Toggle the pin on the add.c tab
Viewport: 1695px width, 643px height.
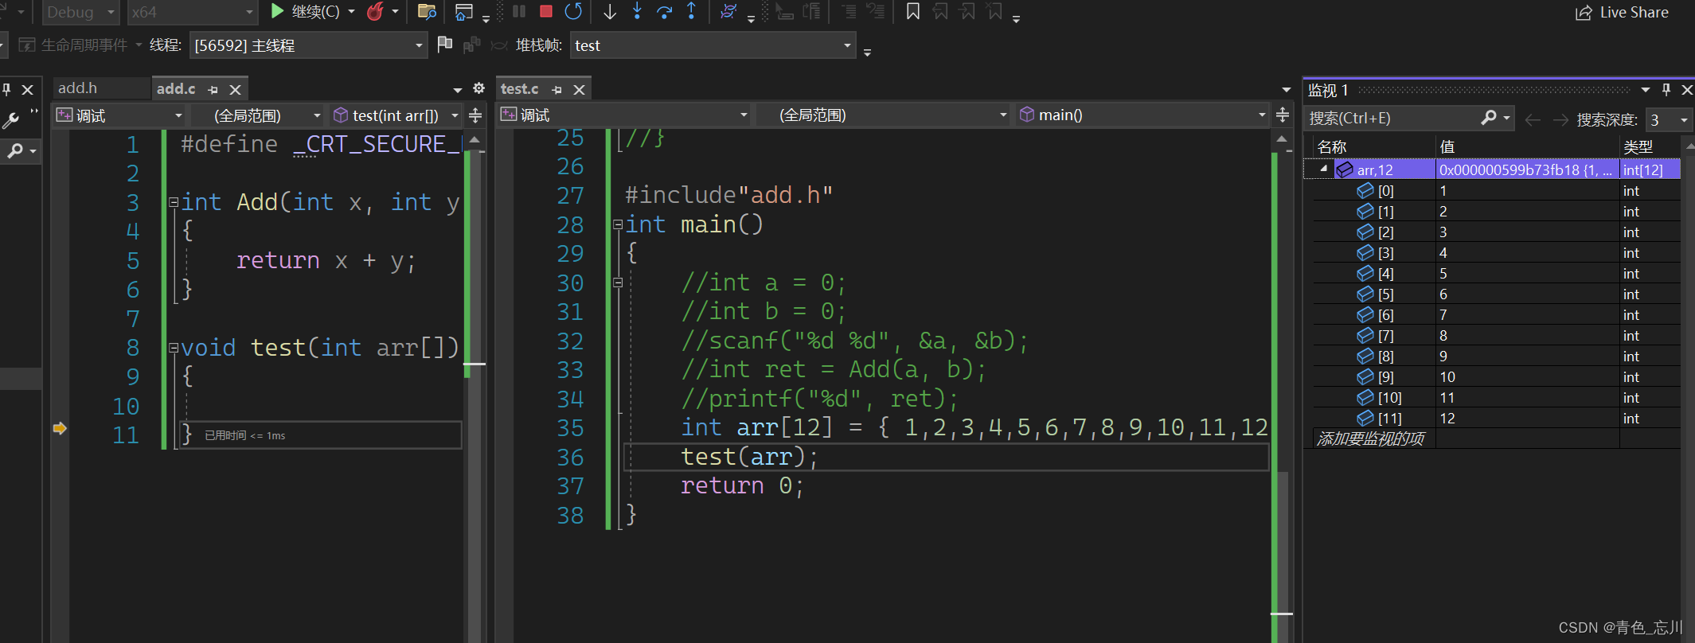(x=213, y=90)
